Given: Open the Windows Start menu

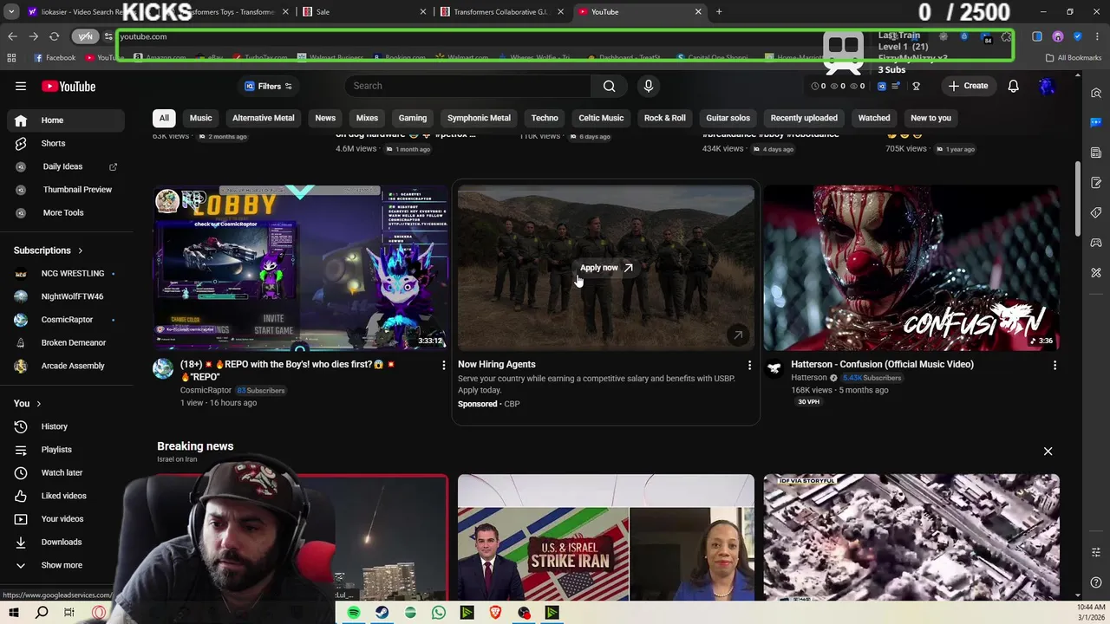Looking at the screenshot, I should [13, 613].
